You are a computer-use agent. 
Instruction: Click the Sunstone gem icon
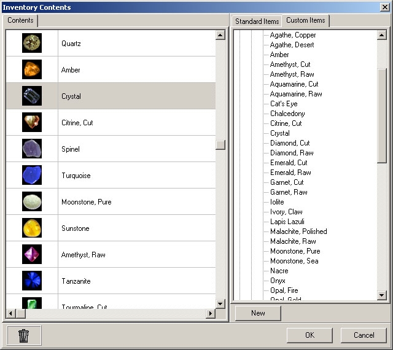click(32, 228)
